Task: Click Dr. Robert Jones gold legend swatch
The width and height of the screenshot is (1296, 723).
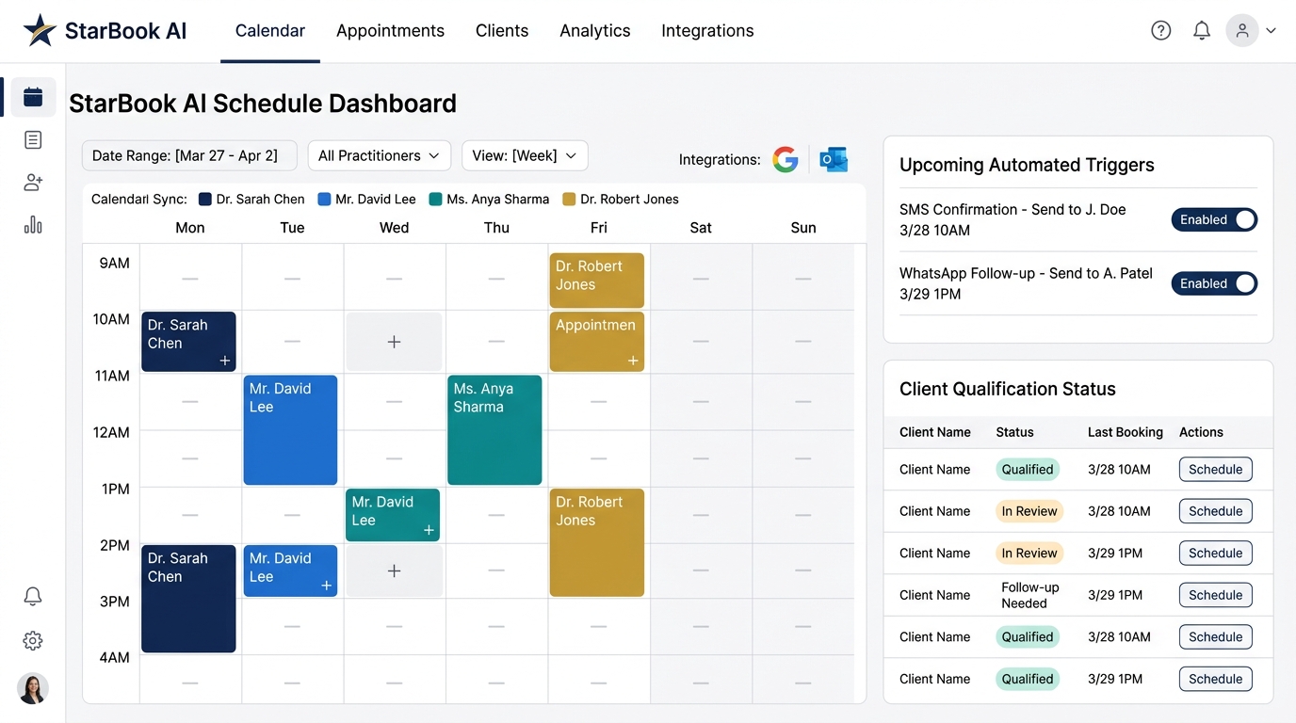Action: (x=569, y=200)
